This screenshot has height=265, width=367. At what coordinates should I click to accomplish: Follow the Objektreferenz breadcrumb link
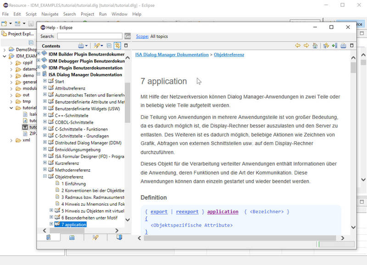coord(229,55)
